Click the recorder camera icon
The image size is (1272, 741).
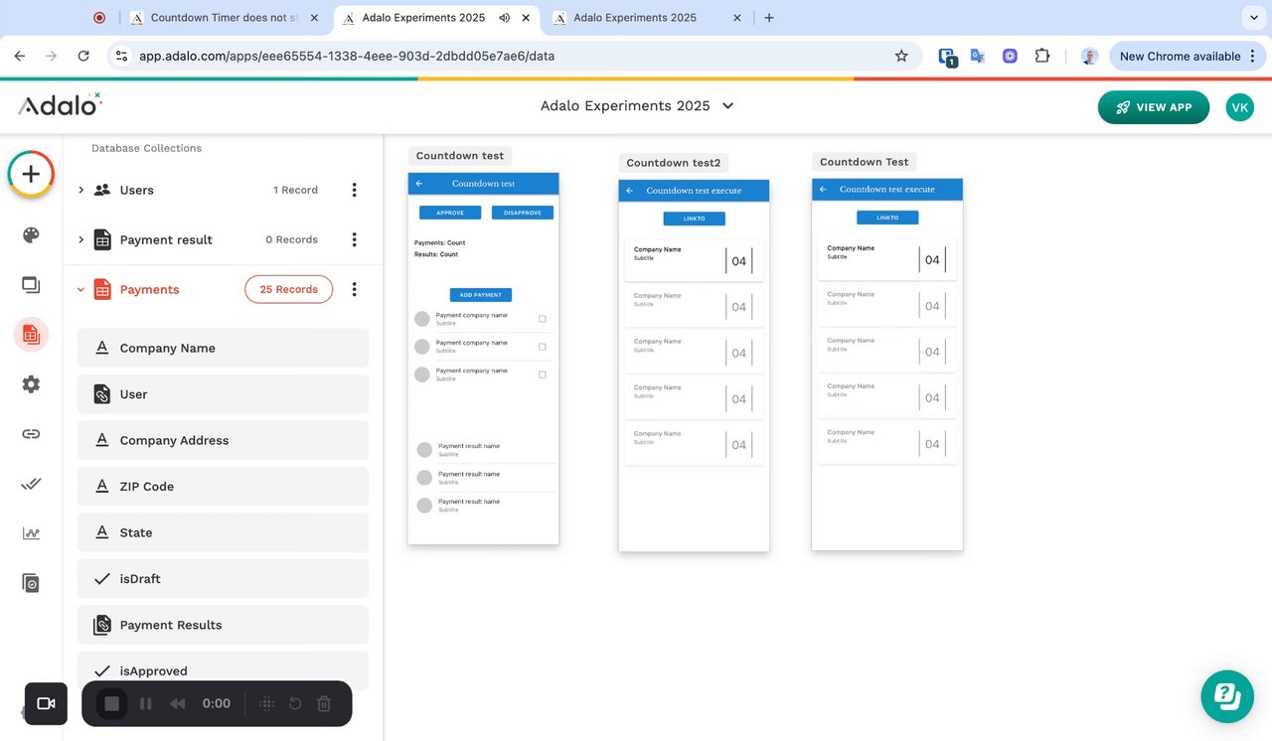[x=46, y=703]
